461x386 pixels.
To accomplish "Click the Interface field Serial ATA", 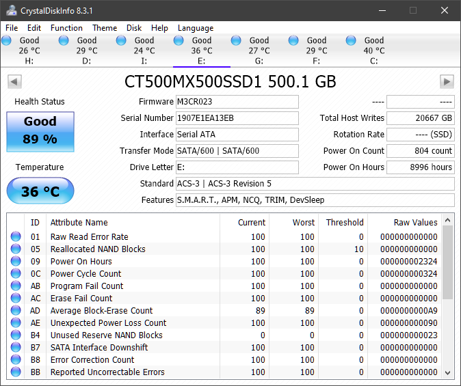I will coord(237,135).
